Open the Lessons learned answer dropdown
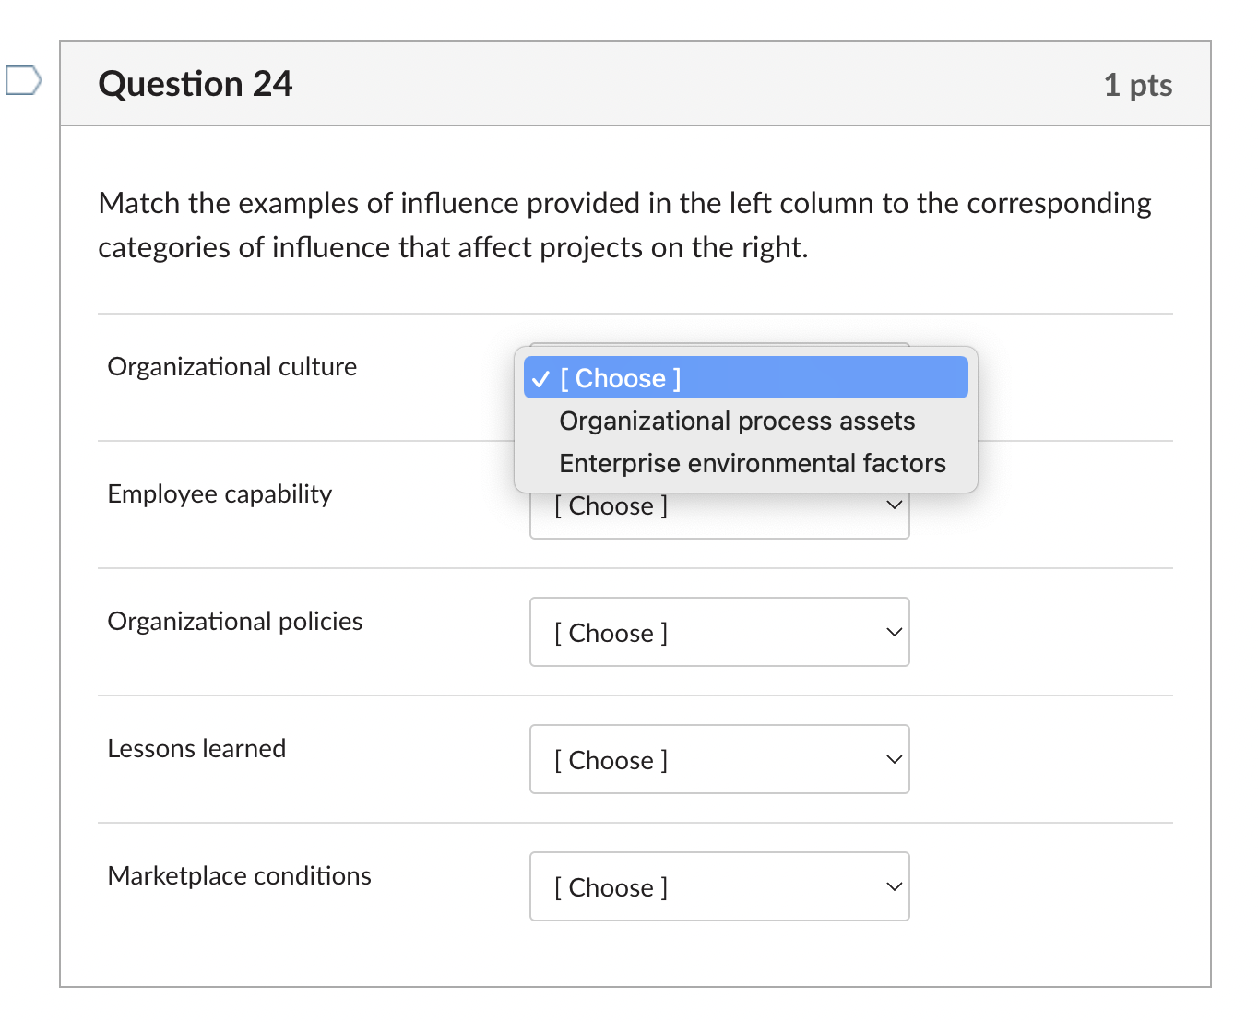This screenshot has width=1258, height=1022. point(719,760)
